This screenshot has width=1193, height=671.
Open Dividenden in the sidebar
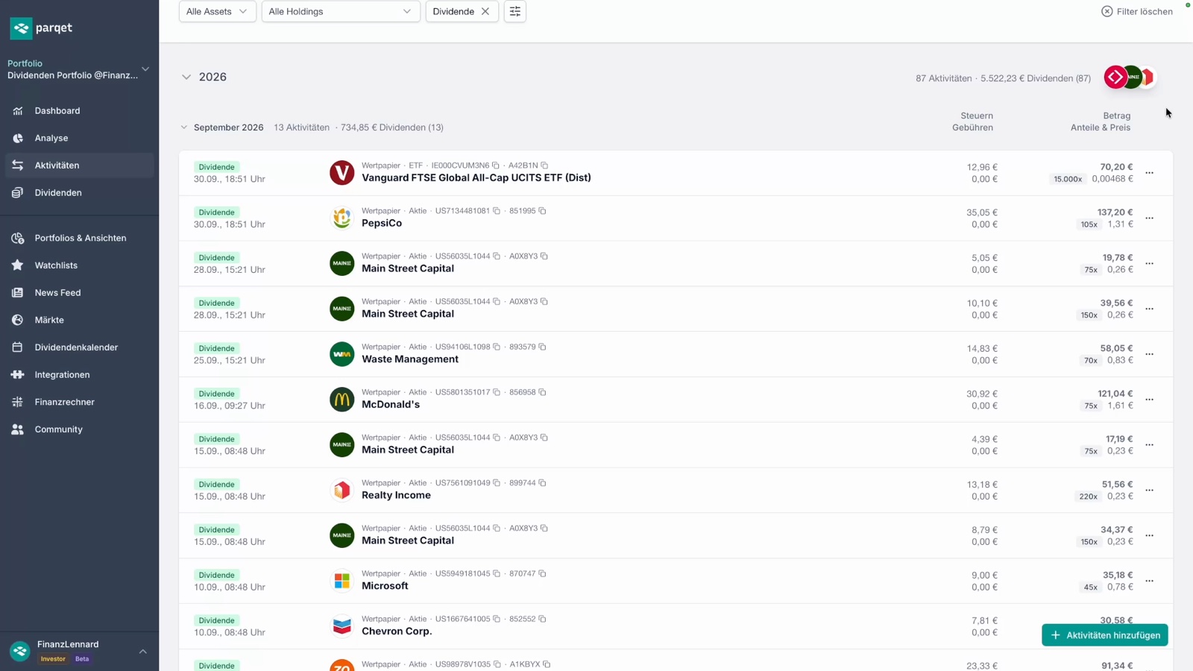[x=79, y=193]
